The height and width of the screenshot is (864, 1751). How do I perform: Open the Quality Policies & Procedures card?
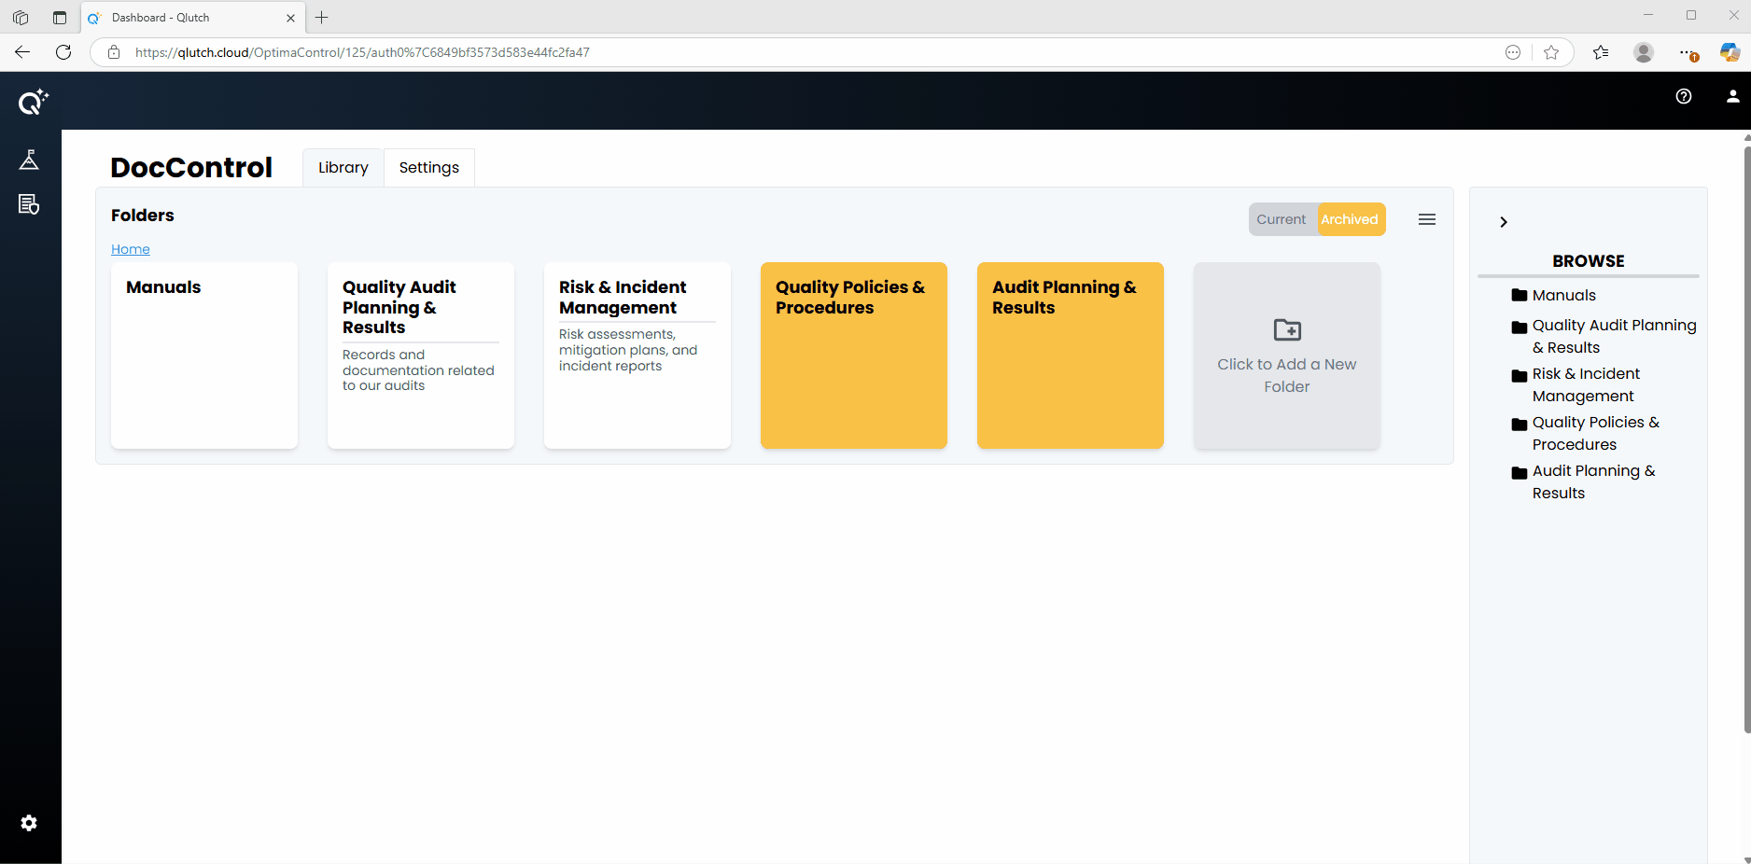tap(853, 355)
